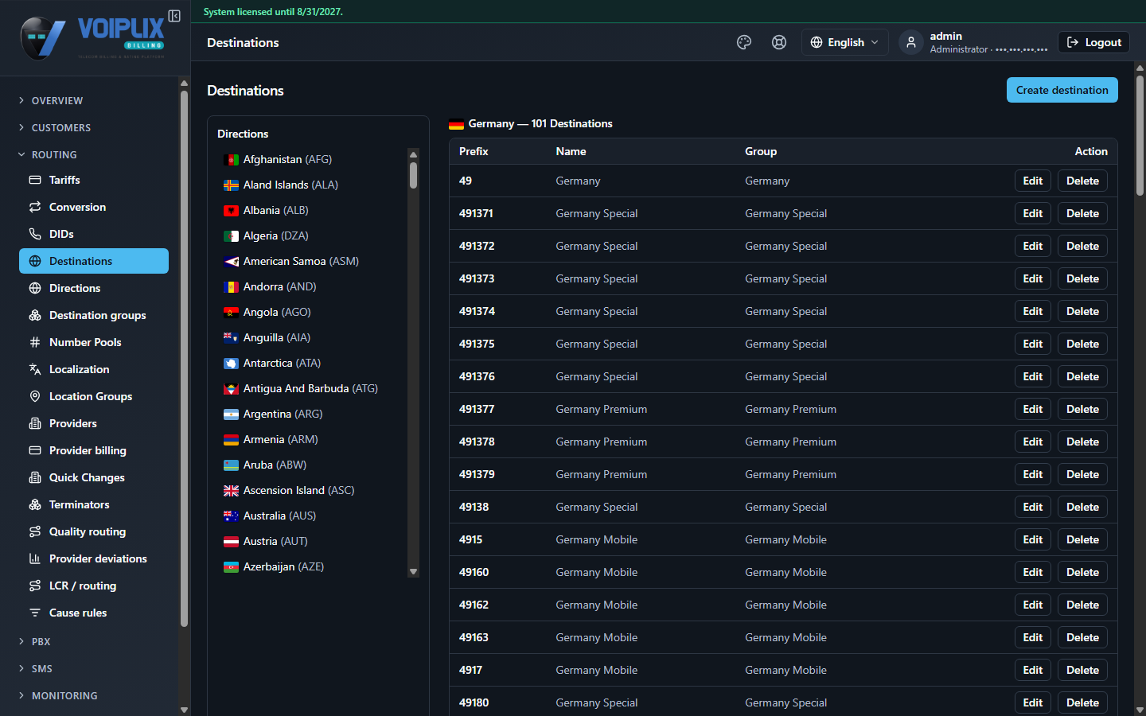This screenshot has height=716, width=1146.
Task: Click the Logout button
Action: click(1093, 42)
